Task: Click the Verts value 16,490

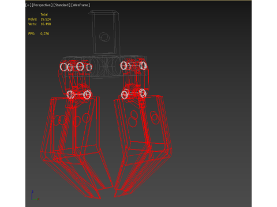Action: pos(46,24)
